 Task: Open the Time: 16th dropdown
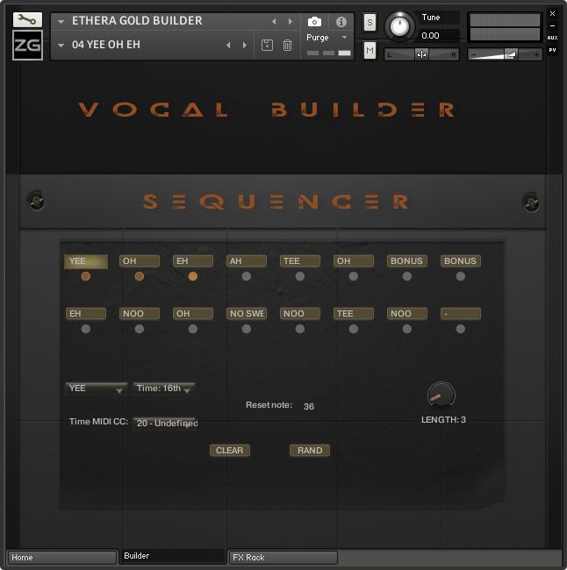tap(164, 388)
